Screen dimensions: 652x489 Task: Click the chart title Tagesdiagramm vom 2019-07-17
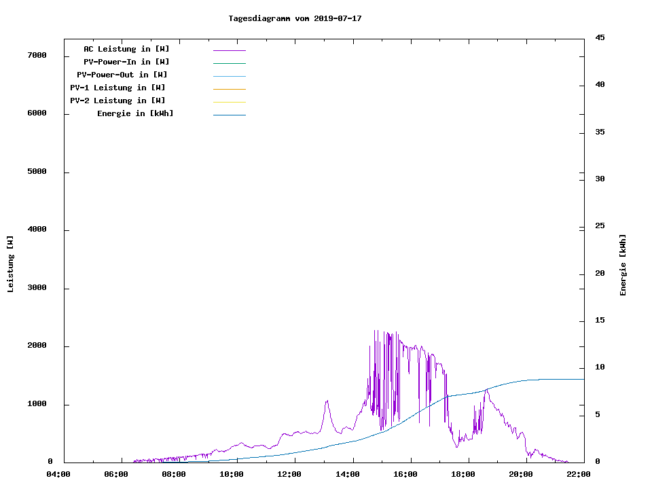coord(295,18)
